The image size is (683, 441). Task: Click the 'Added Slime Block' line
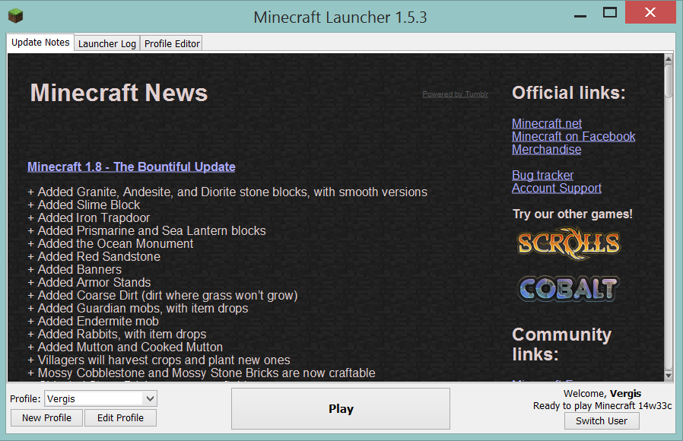tap(84, 205)
